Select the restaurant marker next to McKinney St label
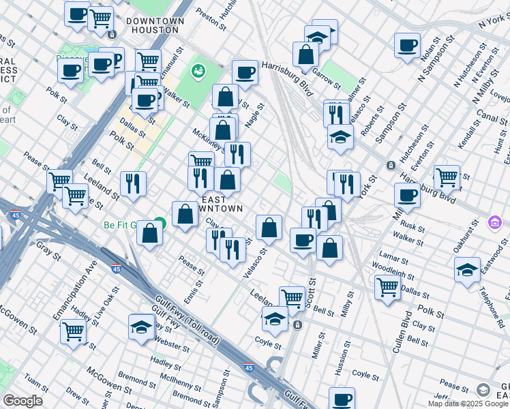Image resolution: width=510 pixels, height=409 pixels. point(237,155)
